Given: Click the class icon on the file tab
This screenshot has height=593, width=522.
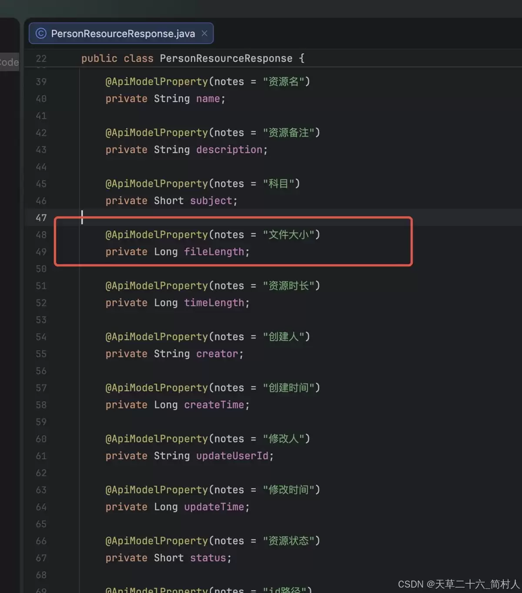Looking at the screenshot, I should [x=41, y=33].
